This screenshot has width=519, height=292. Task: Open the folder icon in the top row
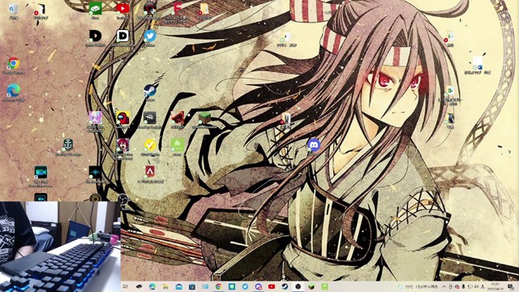[x=204, y=9]
